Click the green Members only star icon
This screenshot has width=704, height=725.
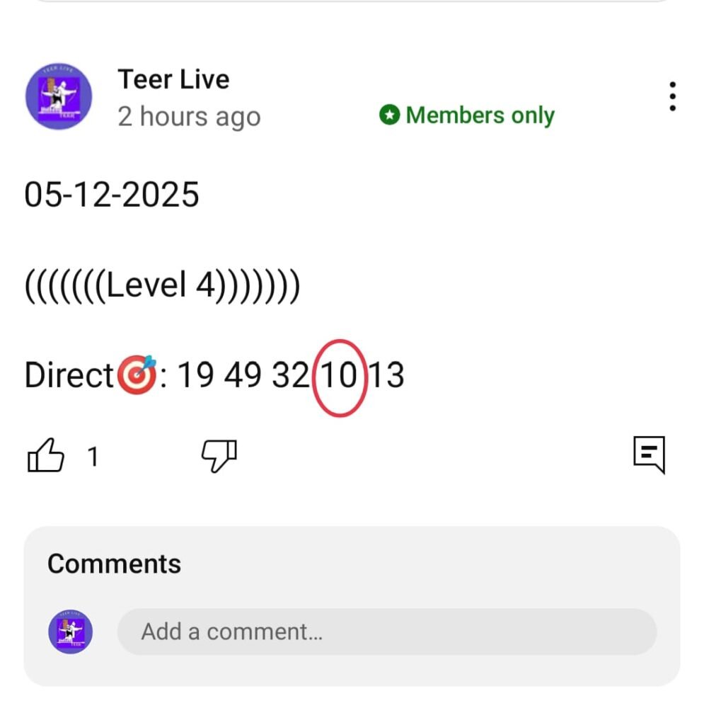(x=389, y=115)
